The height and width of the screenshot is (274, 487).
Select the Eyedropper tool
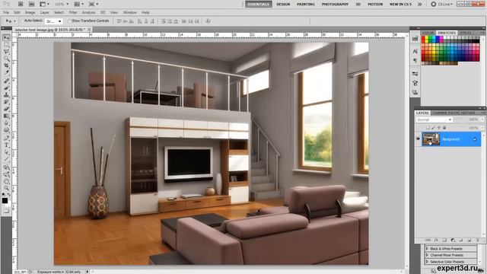tap(6, 72)
